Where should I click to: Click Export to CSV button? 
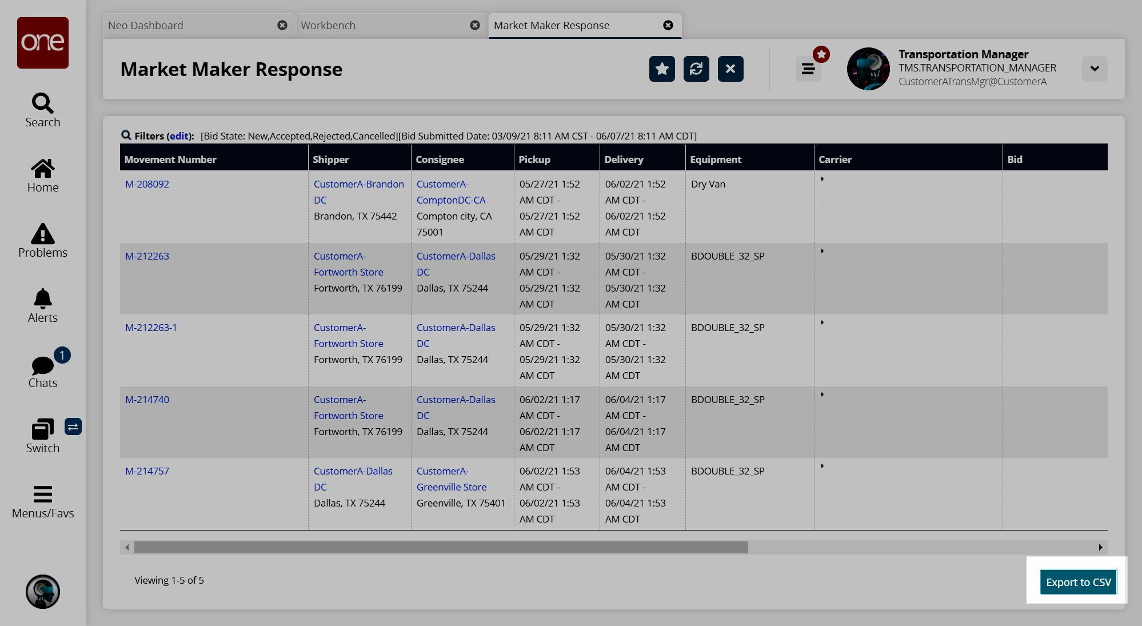(1078, 582)
